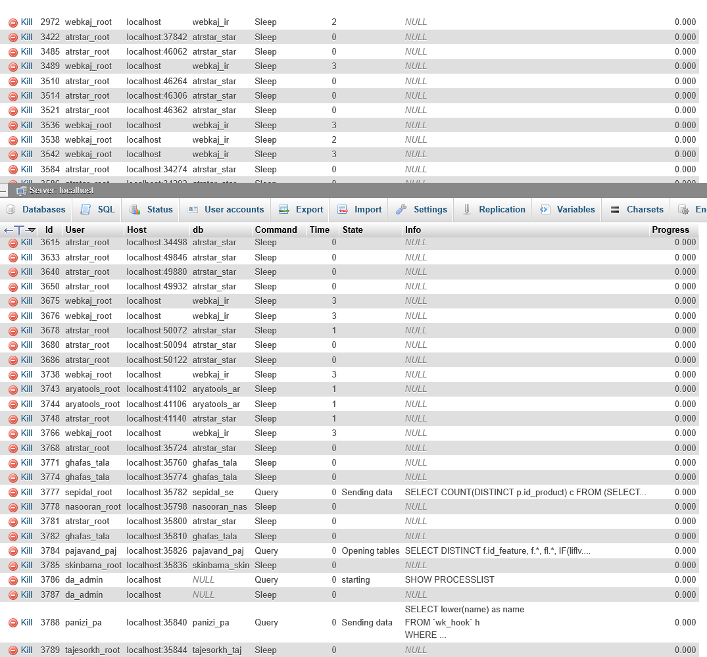Click host localhost:41102 in row 3743

click(157, 389)
